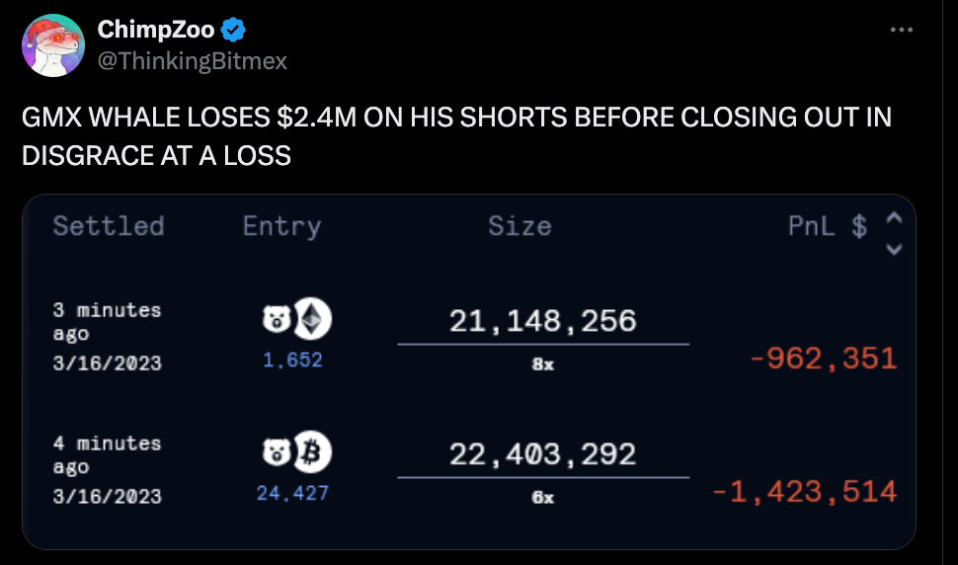Click the Ethereum coin icon
The width and height of the screenshot is (958, 565).
point(312,319)
